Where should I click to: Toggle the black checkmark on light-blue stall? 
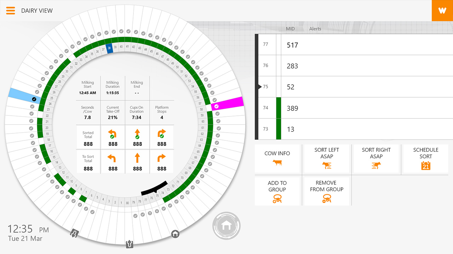pyautogui.click(x=34, y=99)
